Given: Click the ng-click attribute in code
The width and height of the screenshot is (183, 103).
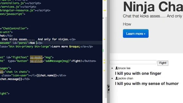Looking at the screenshot, I should click(x=36, y=61).
